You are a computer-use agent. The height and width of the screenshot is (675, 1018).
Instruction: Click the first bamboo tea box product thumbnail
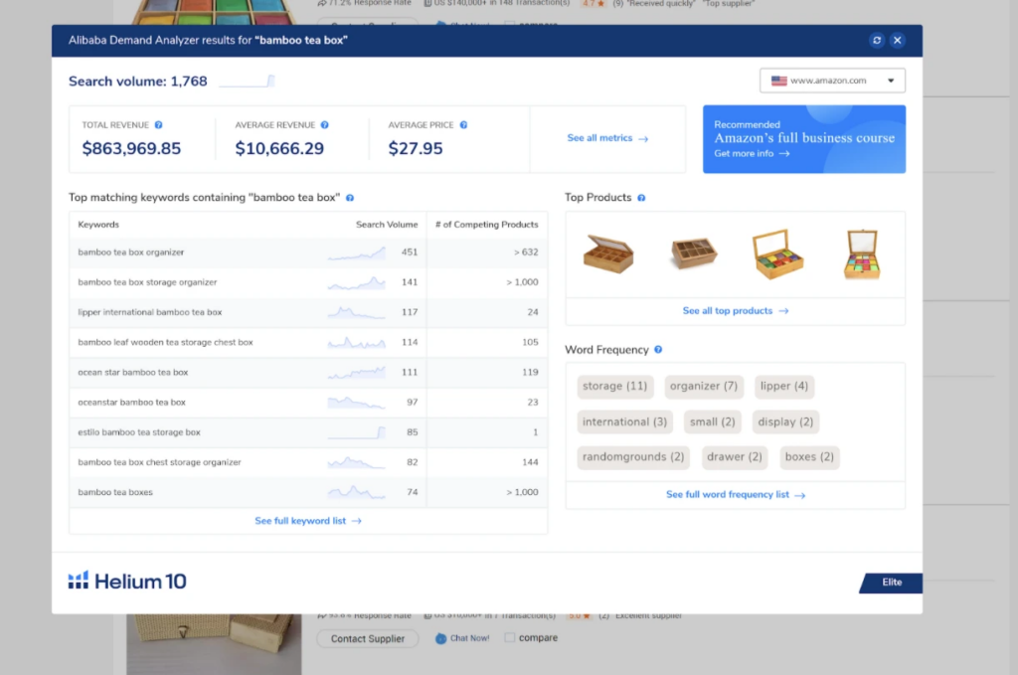(608, 253)
